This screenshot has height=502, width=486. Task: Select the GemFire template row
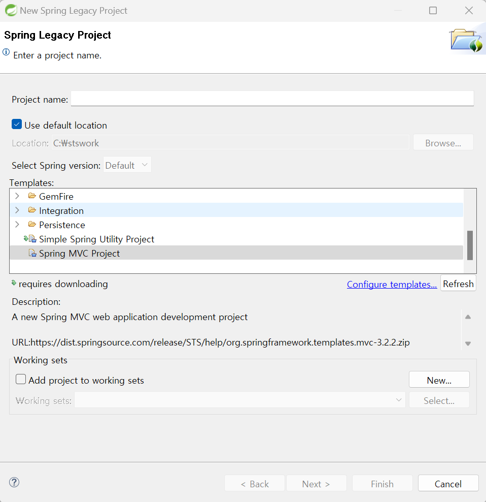pos(236,196)
